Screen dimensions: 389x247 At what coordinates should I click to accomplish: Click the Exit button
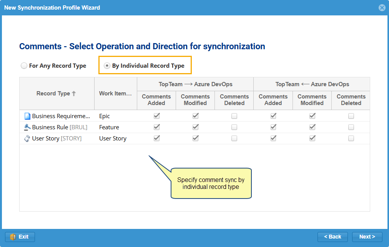pyautogui.click(x=20, y=237)
